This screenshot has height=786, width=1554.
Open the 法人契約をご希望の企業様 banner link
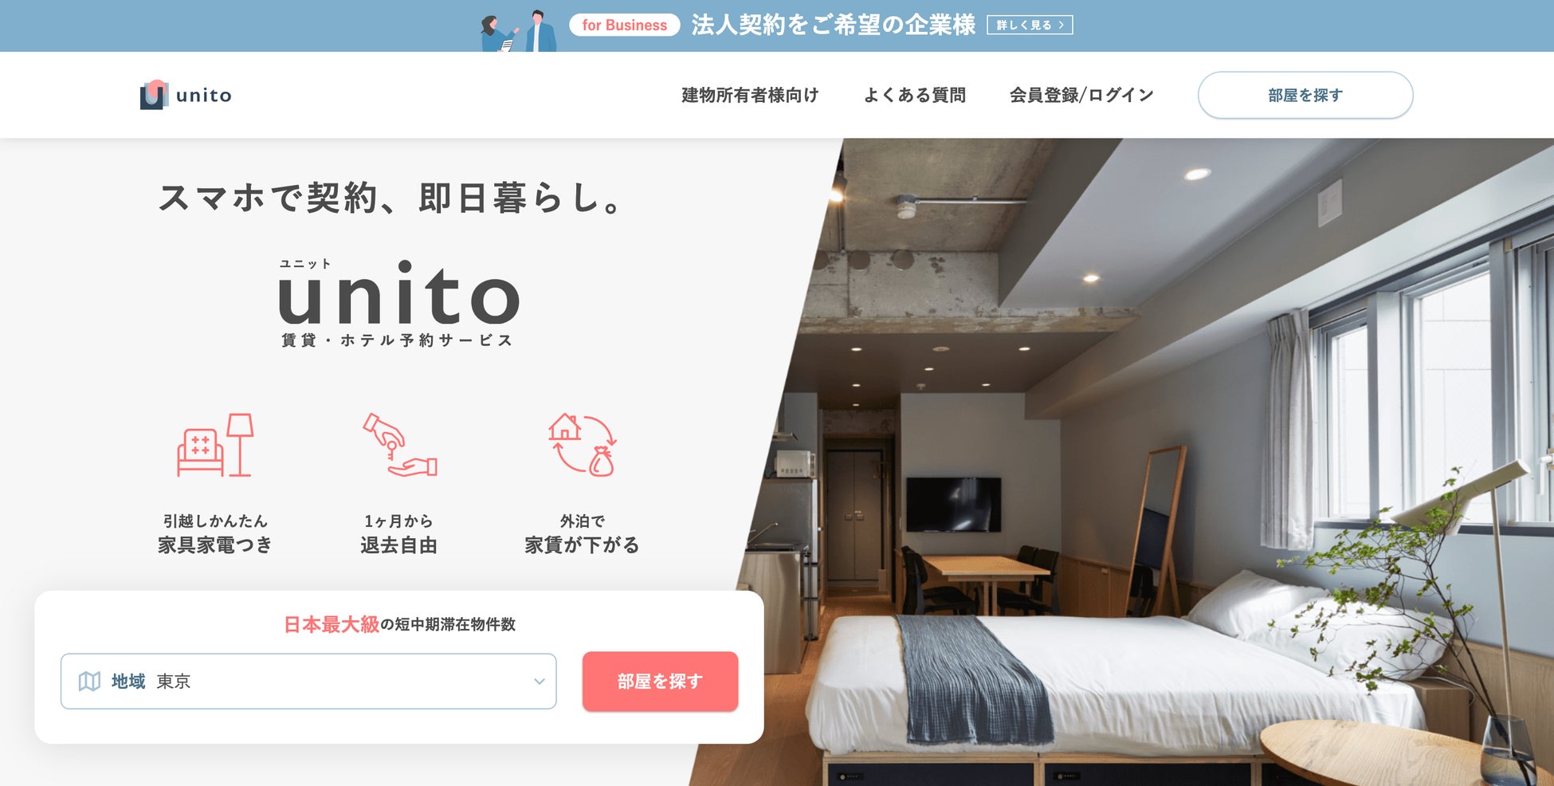pos(833,26)
